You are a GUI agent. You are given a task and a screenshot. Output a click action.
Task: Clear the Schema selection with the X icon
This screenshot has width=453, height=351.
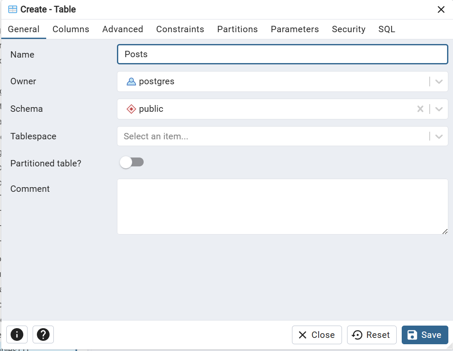tap(420, 109)
